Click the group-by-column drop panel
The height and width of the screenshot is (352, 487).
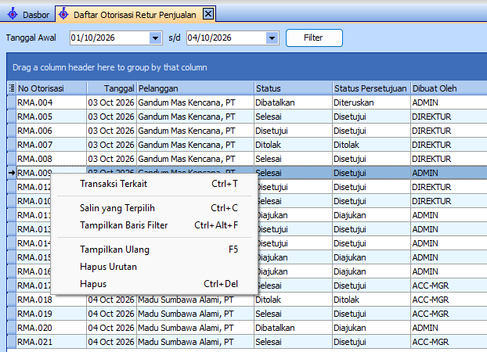[x=247, y=67]
